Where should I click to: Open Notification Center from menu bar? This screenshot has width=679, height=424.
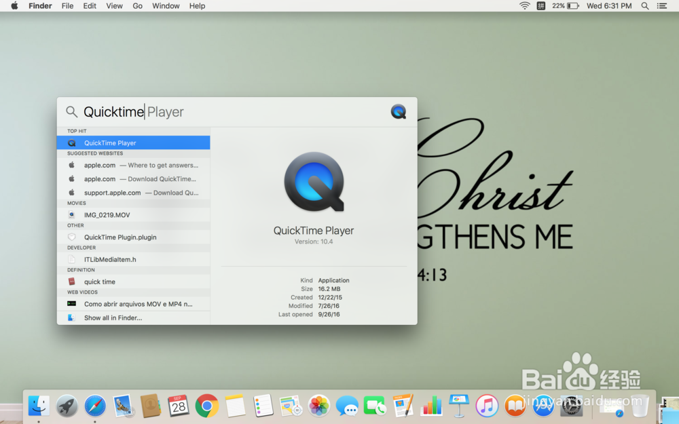(x=661, y=5)
